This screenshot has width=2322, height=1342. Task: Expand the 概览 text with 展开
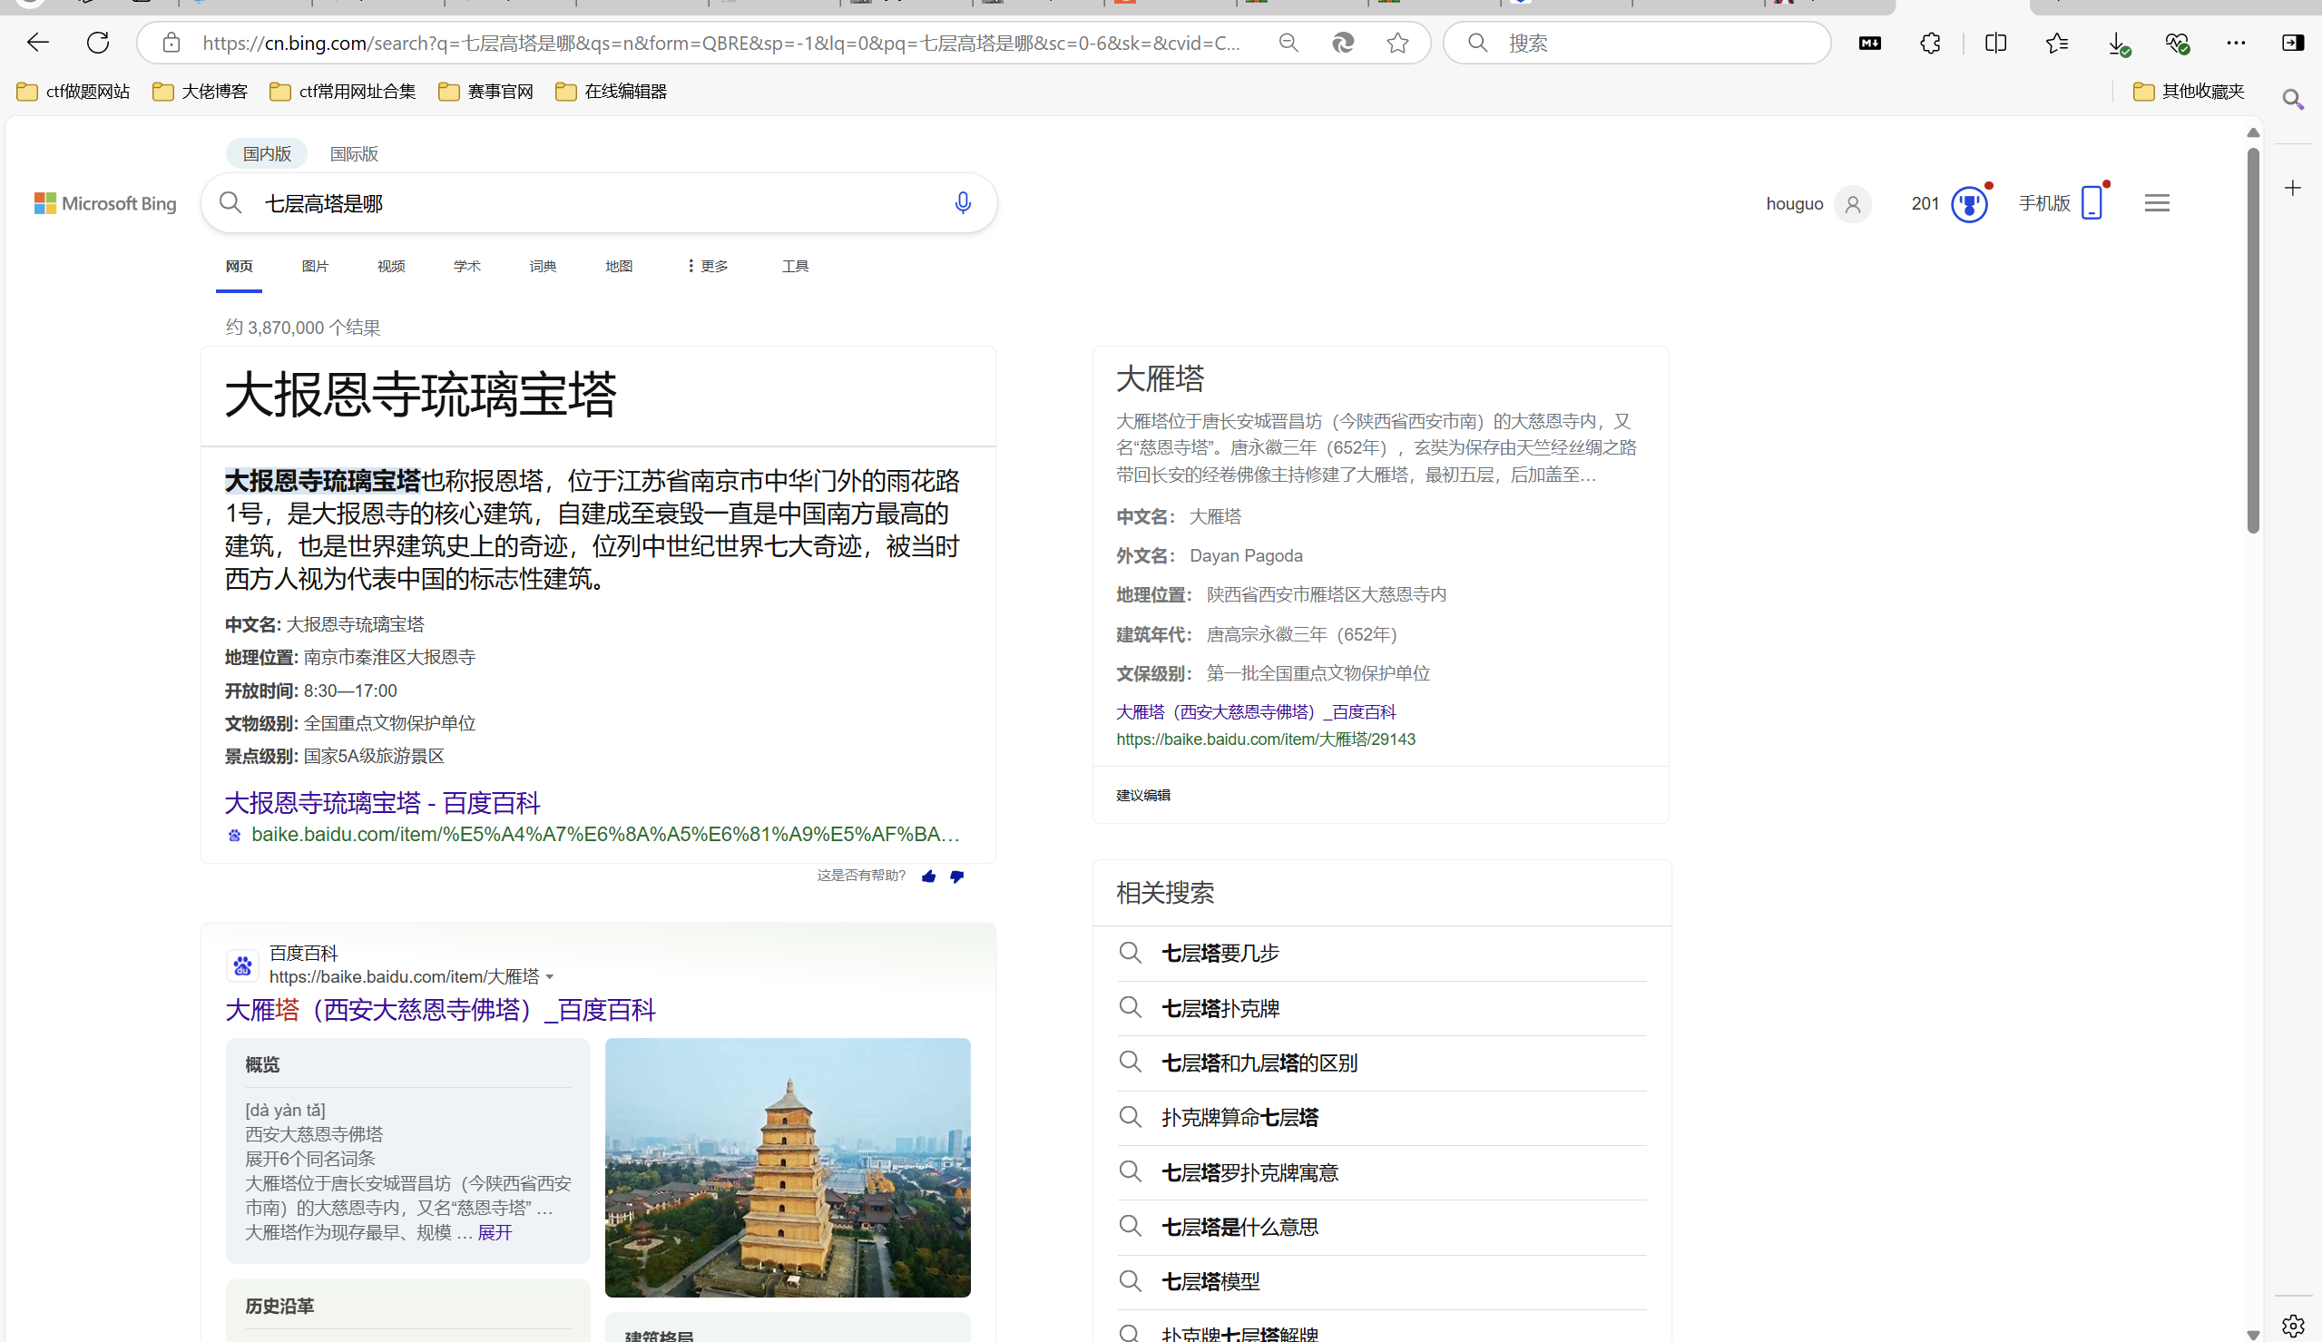[x=495, y=1232]
